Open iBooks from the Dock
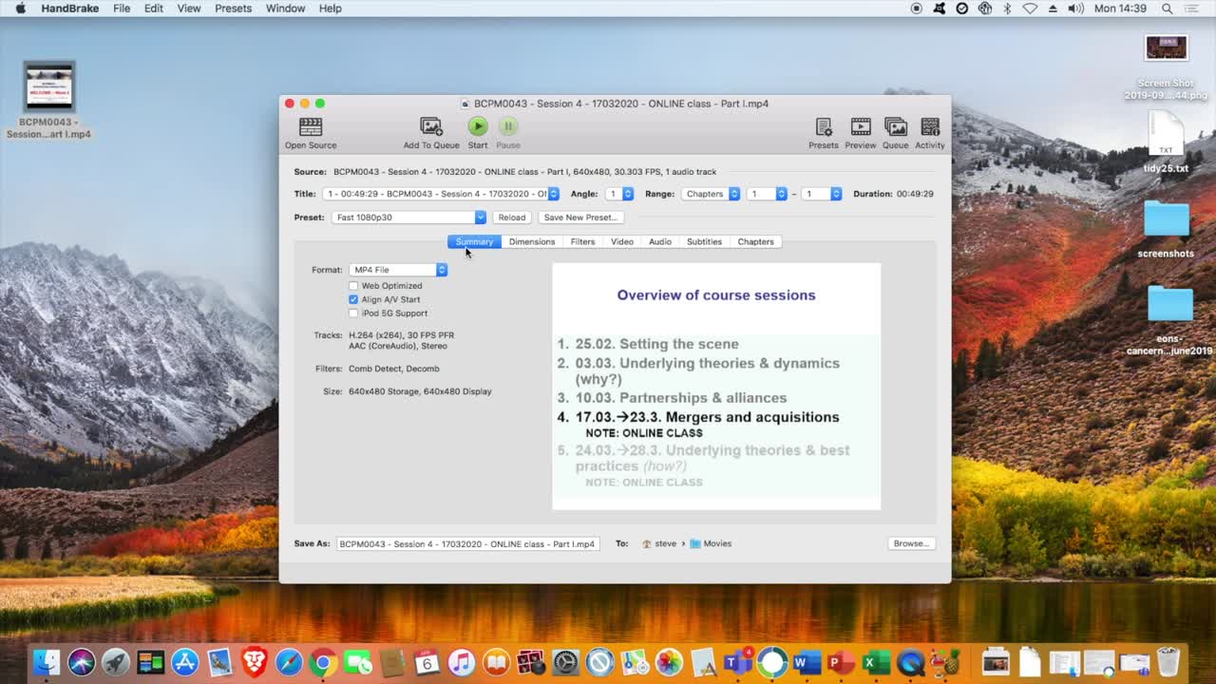The width and height of the screenshot is (1216, 684). 496,662
